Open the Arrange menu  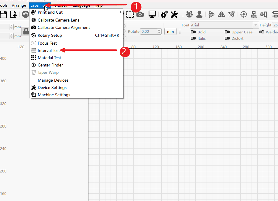(19, 5)
